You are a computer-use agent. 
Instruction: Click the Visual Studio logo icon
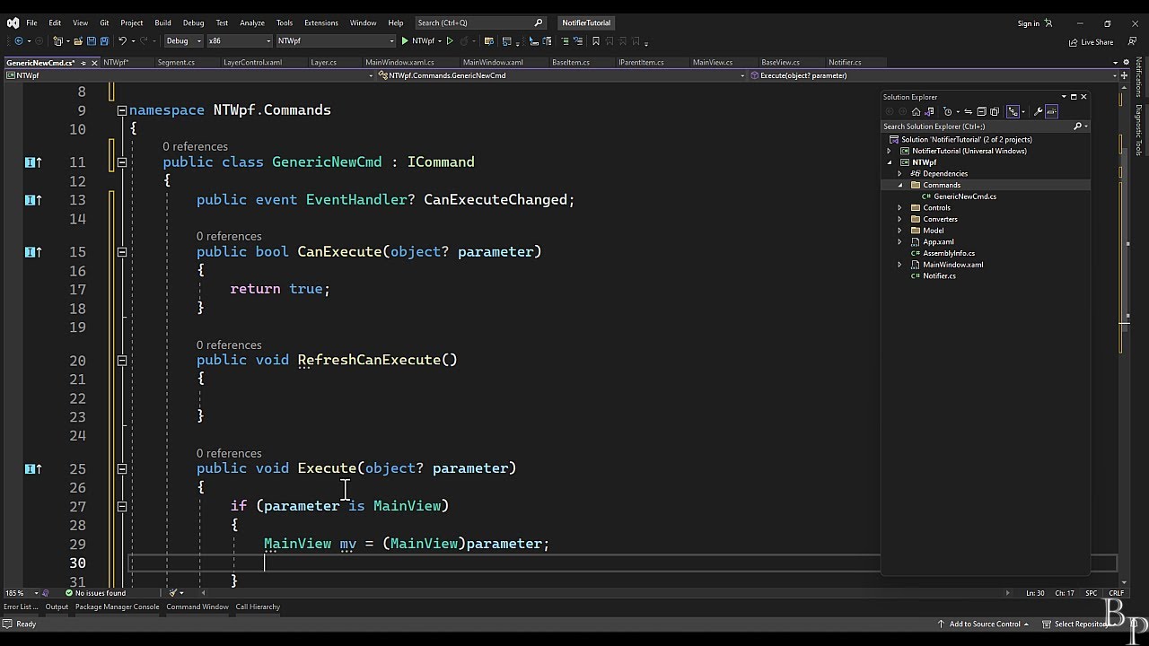coord(13,22)
